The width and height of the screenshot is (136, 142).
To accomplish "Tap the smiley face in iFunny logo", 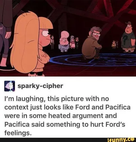I will (x=132, y=139).
